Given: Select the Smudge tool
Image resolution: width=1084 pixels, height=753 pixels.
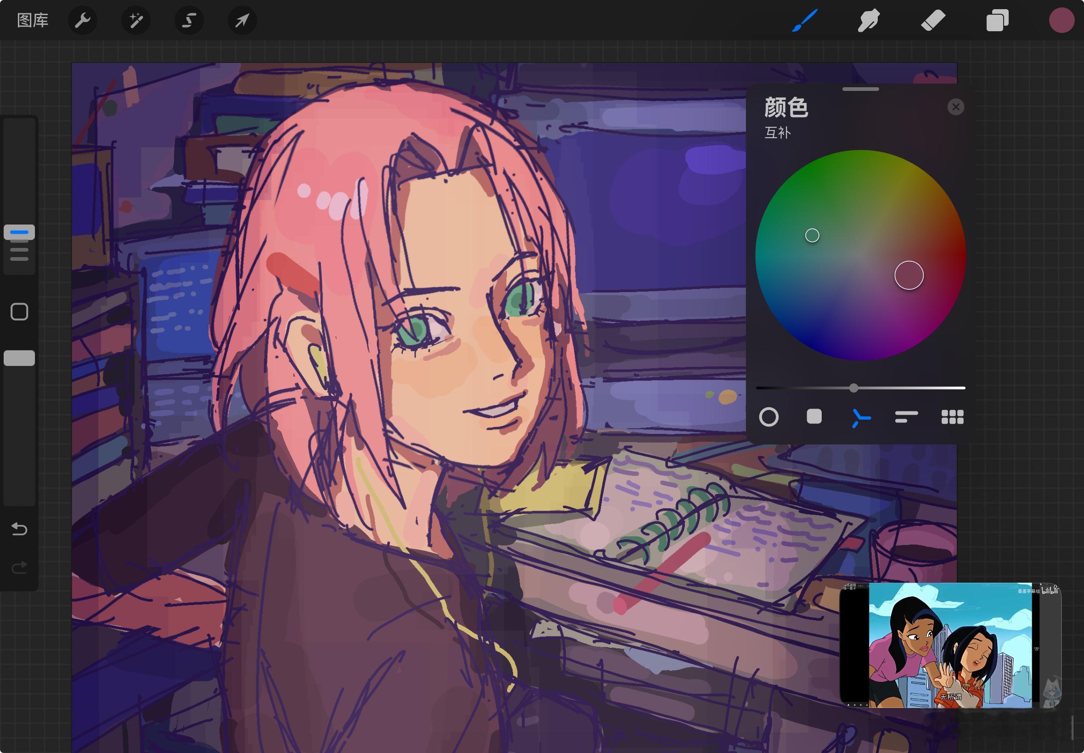Looking at the screenshot, I should [868, 20].
